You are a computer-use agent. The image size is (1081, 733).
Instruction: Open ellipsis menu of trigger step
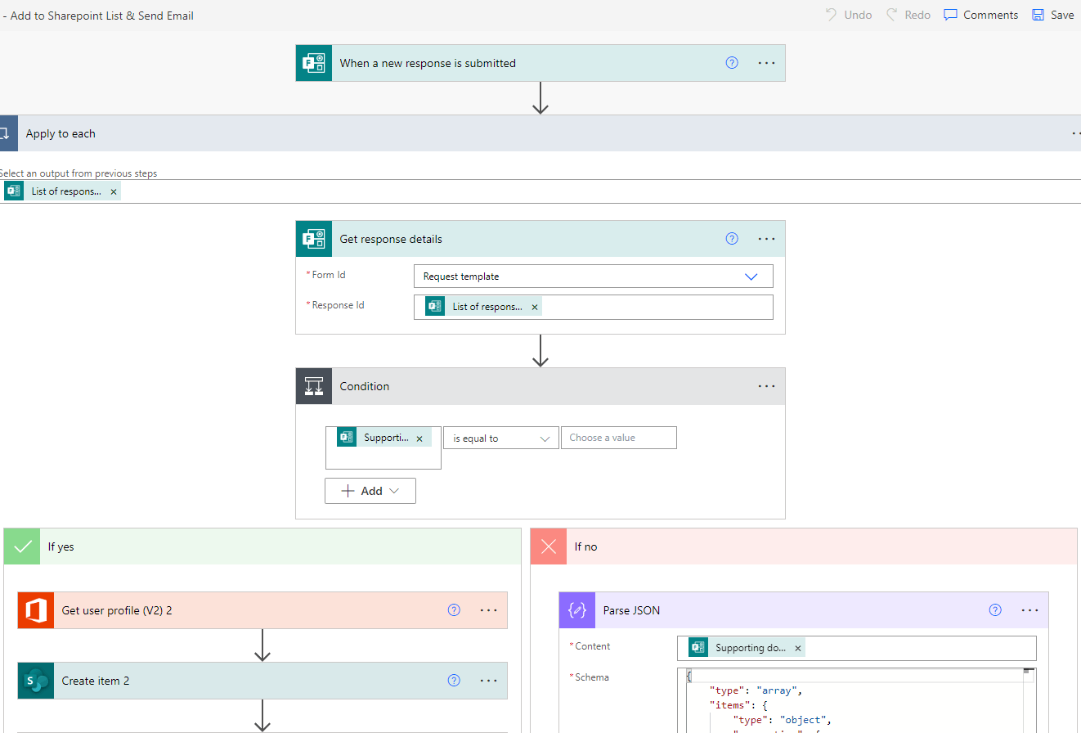click(x=766, y=63)
